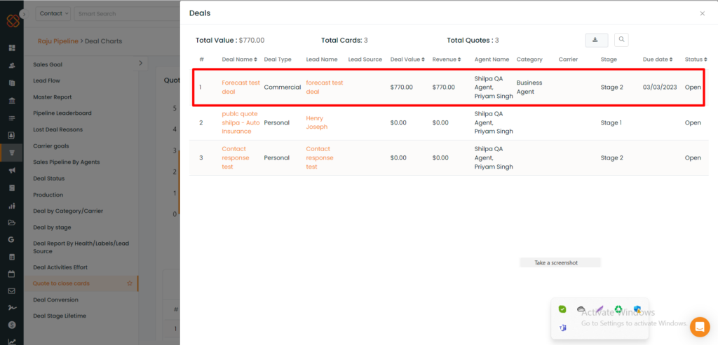Click the purple feather tray icon

pyautogui.click(x=600, y=309)
